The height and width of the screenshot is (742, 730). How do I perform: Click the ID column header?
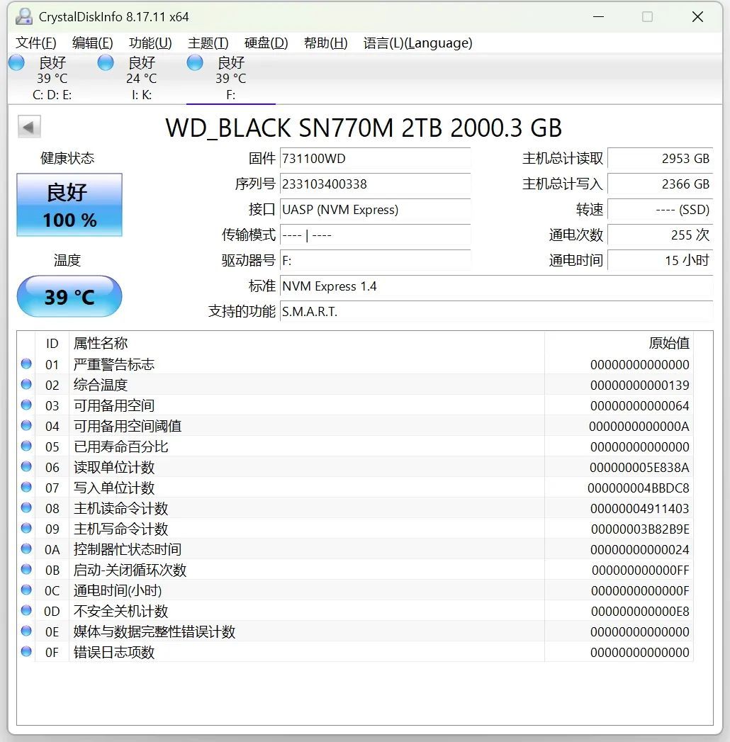(x=52, y=343)
